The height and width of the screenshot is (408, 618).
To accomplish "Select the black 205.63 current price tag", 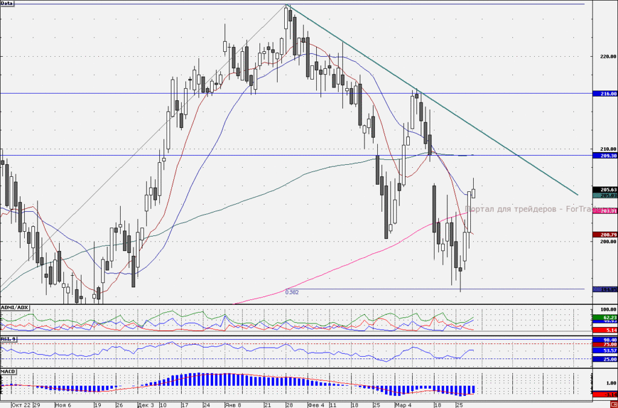I will (x=605, y=190).
